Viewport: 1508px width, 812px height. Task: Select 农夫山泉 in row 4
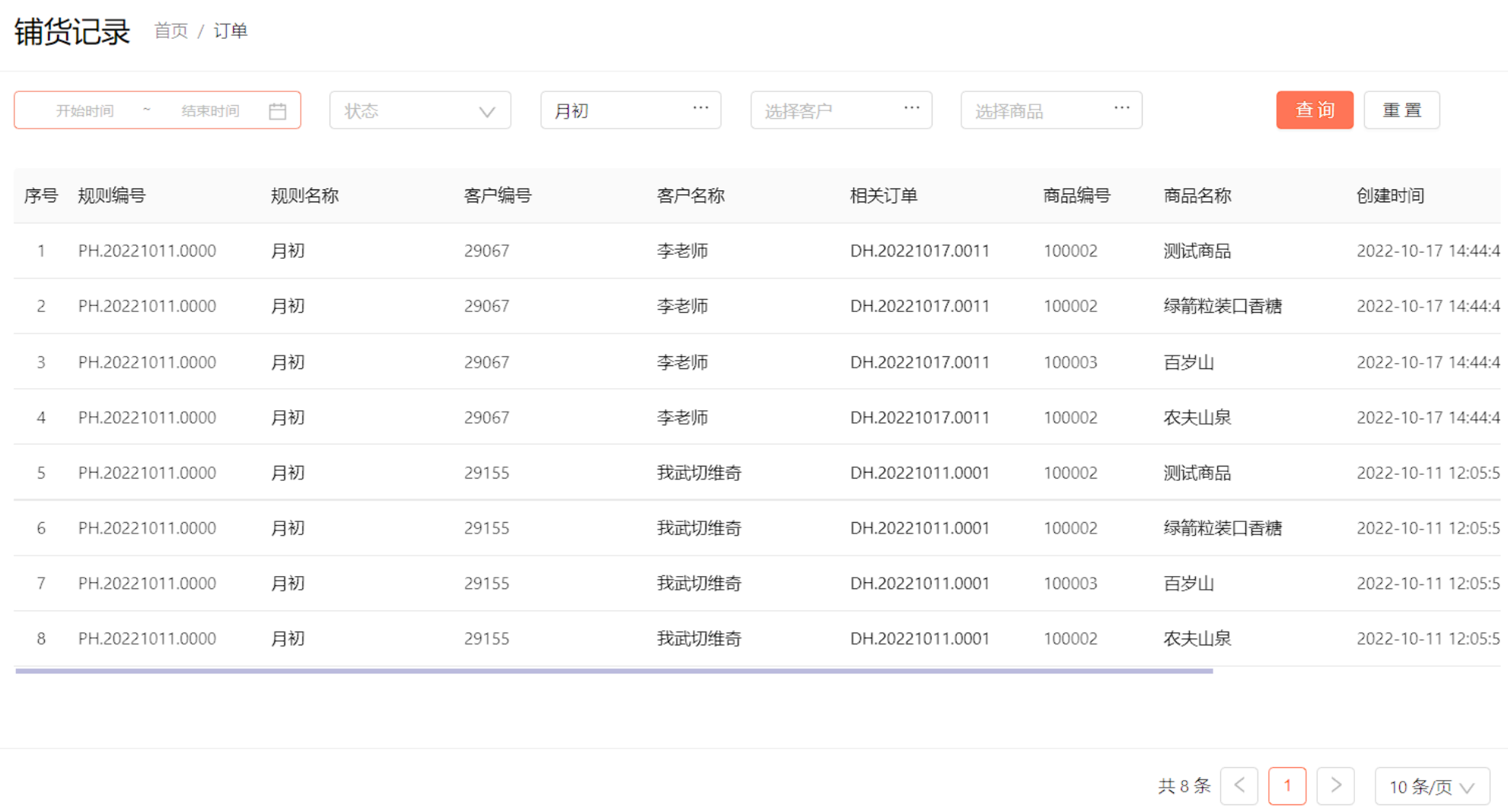[x=1197, y=418]
